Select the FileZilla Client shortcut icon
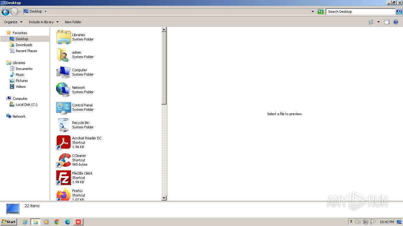 coord(64,178)
